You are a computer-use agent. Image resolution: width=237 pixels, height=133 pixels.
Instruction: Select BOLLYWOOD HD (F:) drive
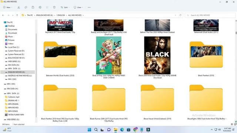16,58
